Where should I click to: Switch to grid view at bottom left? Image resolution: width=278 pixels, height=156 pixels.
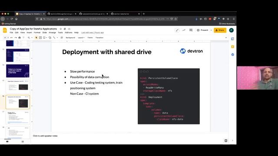tap(23, 142)
